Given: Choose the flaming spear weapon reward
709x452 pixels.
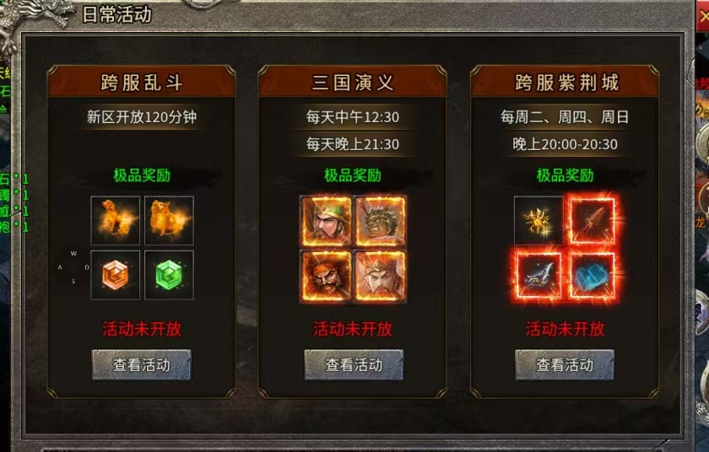Looking at the screenshot, I should pyautogui.click(x=592, y=220).
